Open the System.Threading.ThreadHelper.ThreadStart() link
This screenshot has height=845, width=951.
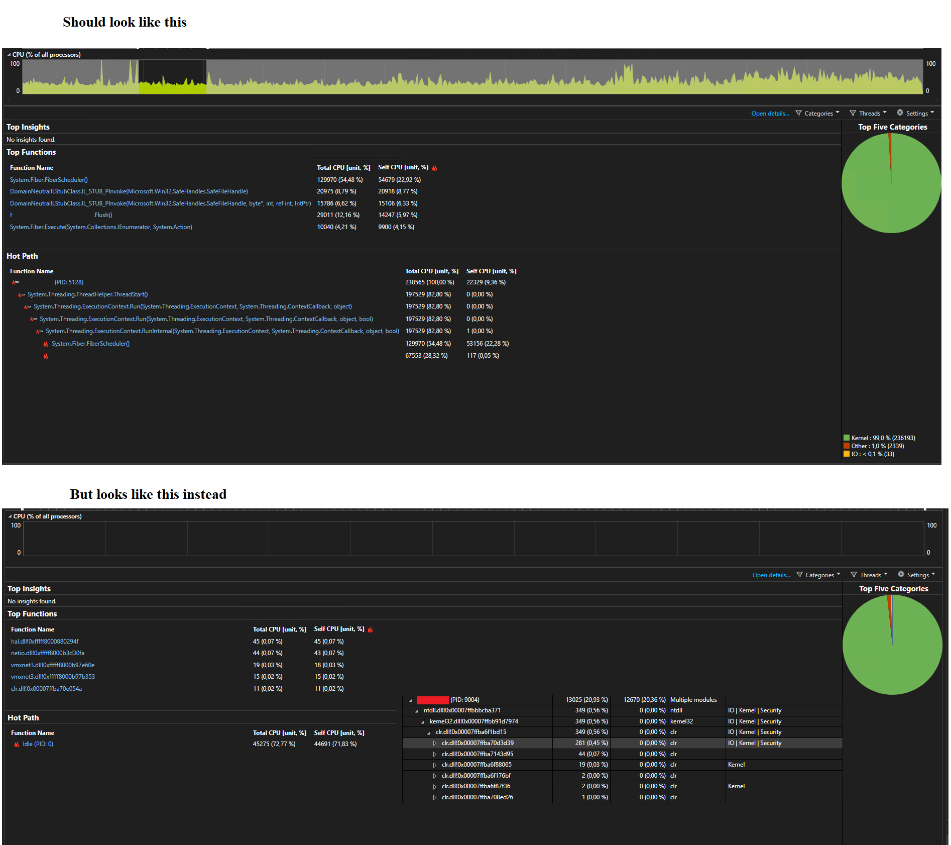point(87,294)
